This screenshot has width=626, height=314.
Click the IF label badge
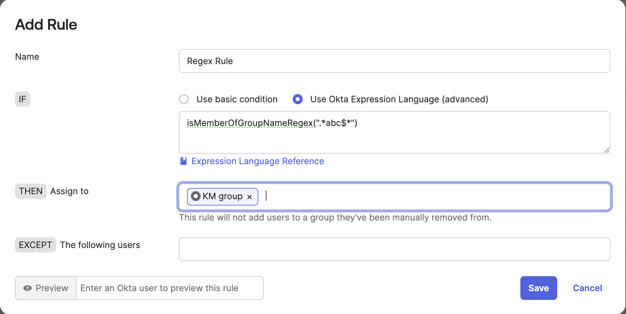23,99
